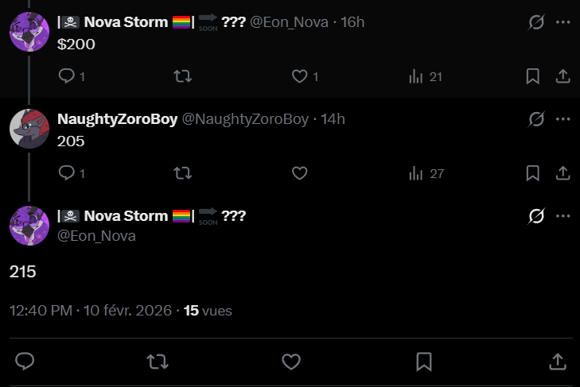Repost NaughtyZoroBoy's 205 post

[182, 172]
